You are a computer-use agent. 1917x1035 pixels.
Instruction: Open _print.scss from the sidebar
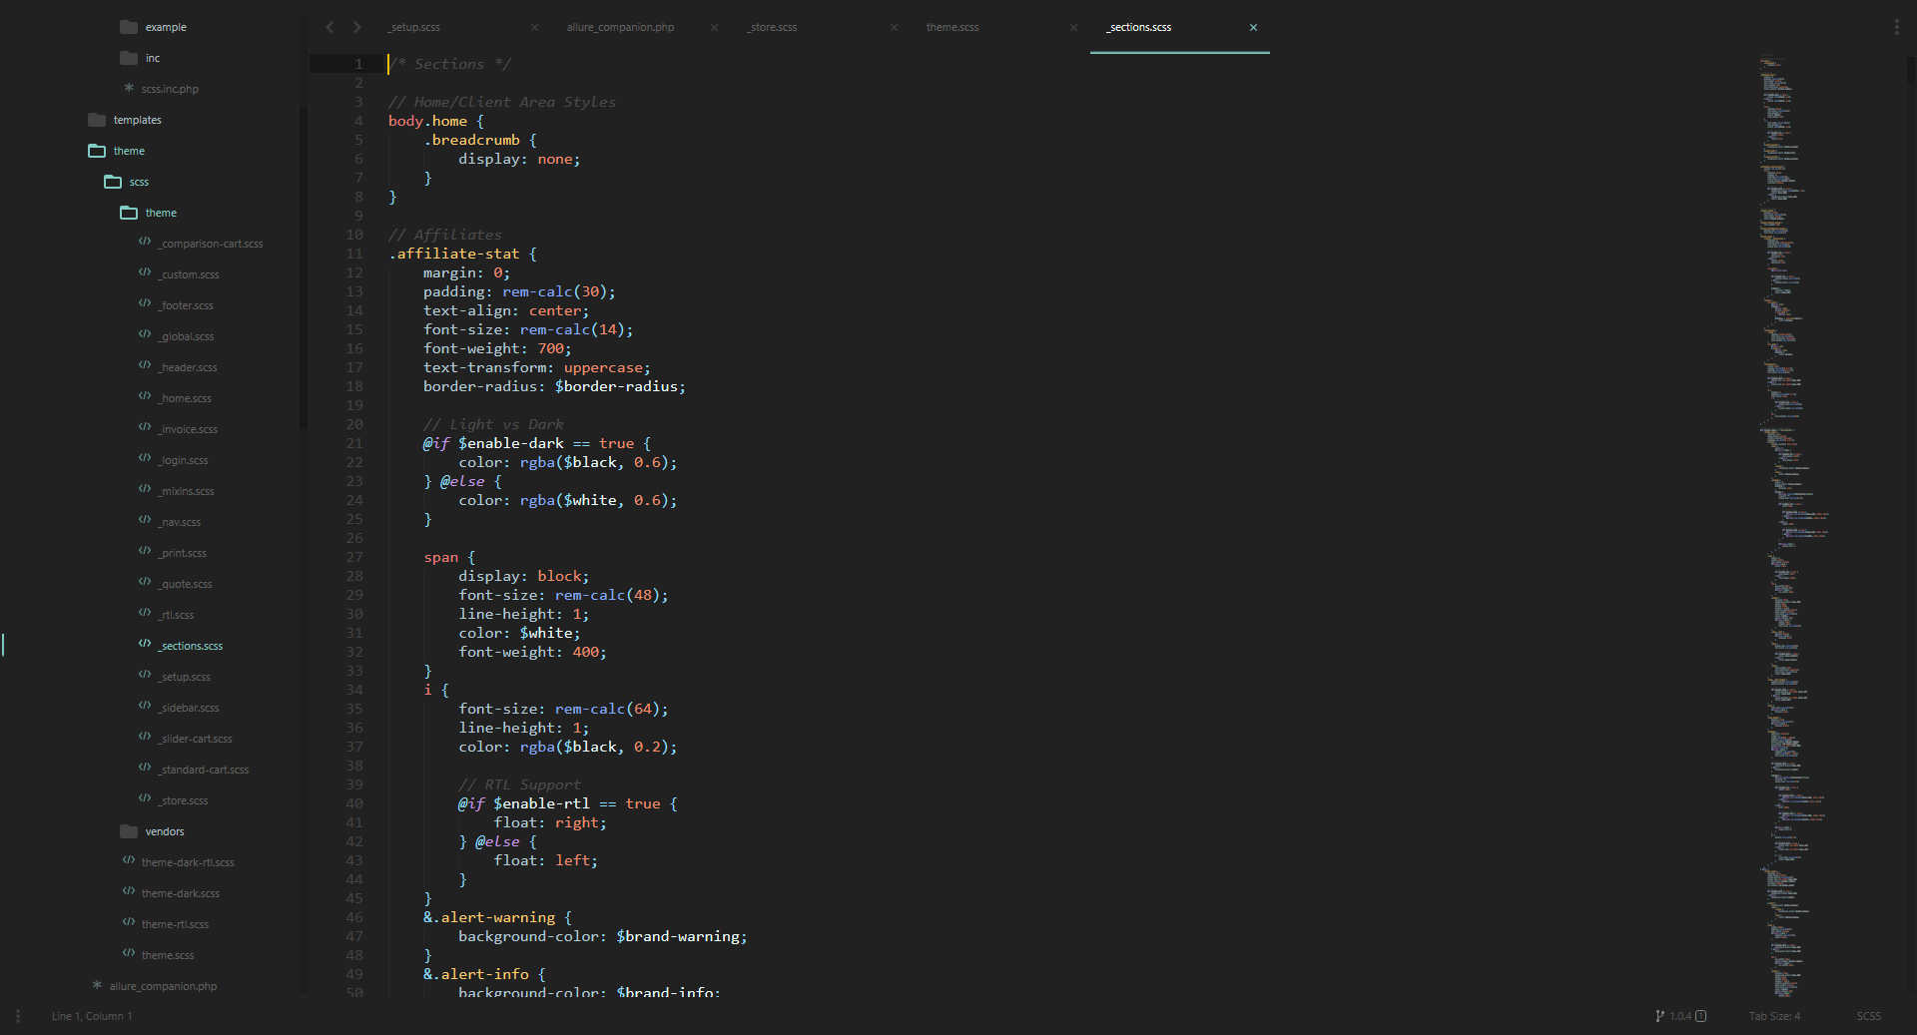(183, 553)
